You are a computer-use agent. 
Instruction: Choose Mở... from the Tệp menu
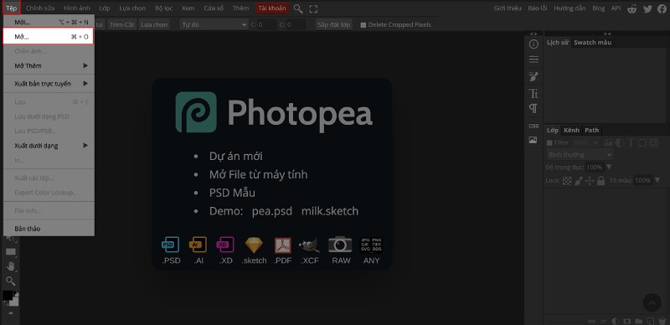pyautogui.click(x=49, y=37)
